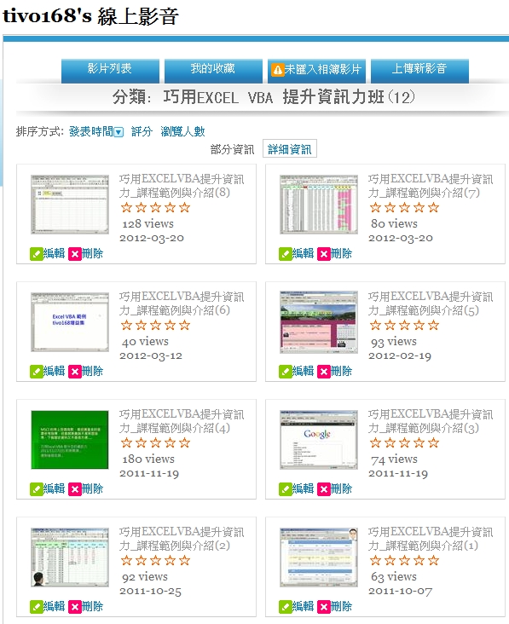Click the "74 views" text
This screenshot has height=624, width=509.
[395, 459]
